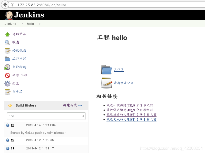The image size is (205, 153).
Task: Open 最近成功的构建(#3) link
Action: (131, 114)
